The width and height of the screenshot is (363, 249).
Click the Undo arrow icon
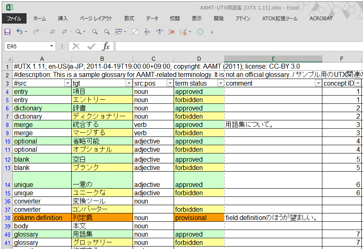point(19,32)
